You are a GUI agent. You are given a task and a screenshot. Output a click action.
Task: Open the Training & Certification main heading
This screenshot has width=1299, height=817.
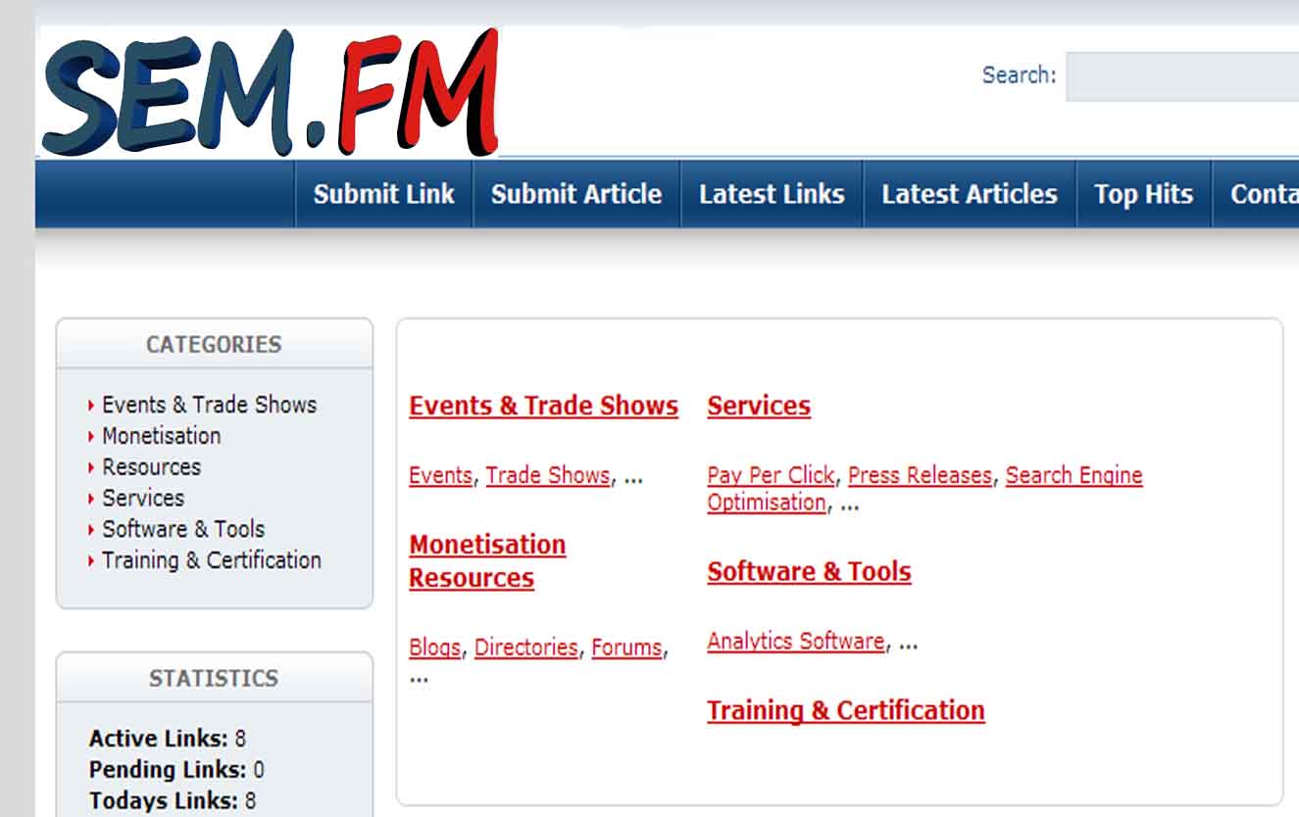click(845, 711)
